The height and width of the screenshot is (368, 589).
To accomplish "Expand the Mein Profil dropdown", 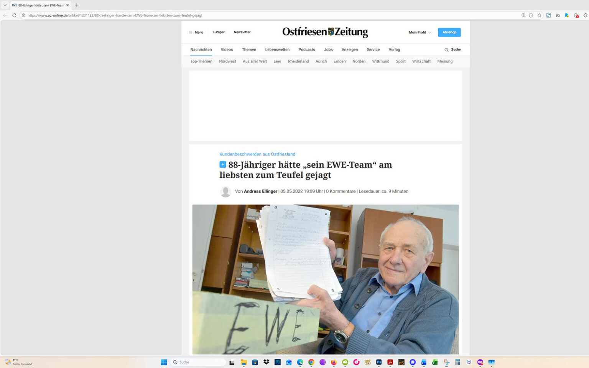I will 419,32.
